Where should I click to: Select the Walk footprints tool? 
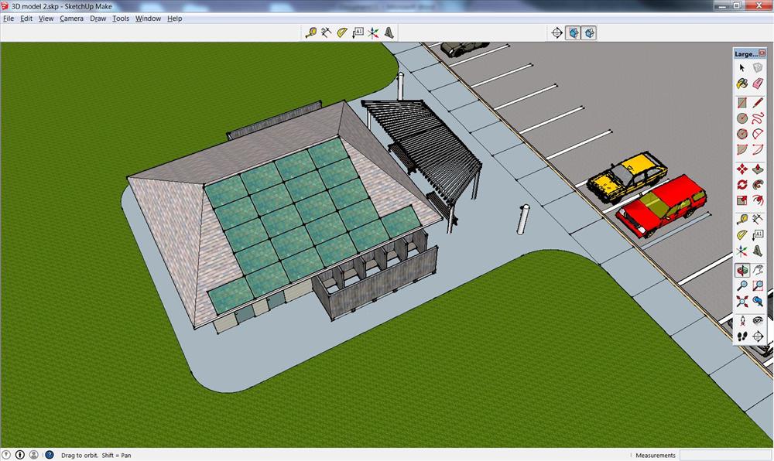click(x=742, y=336)
